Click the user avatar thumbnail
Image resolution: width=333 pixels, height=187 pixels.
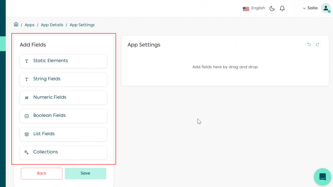click(x=326, y=8)
